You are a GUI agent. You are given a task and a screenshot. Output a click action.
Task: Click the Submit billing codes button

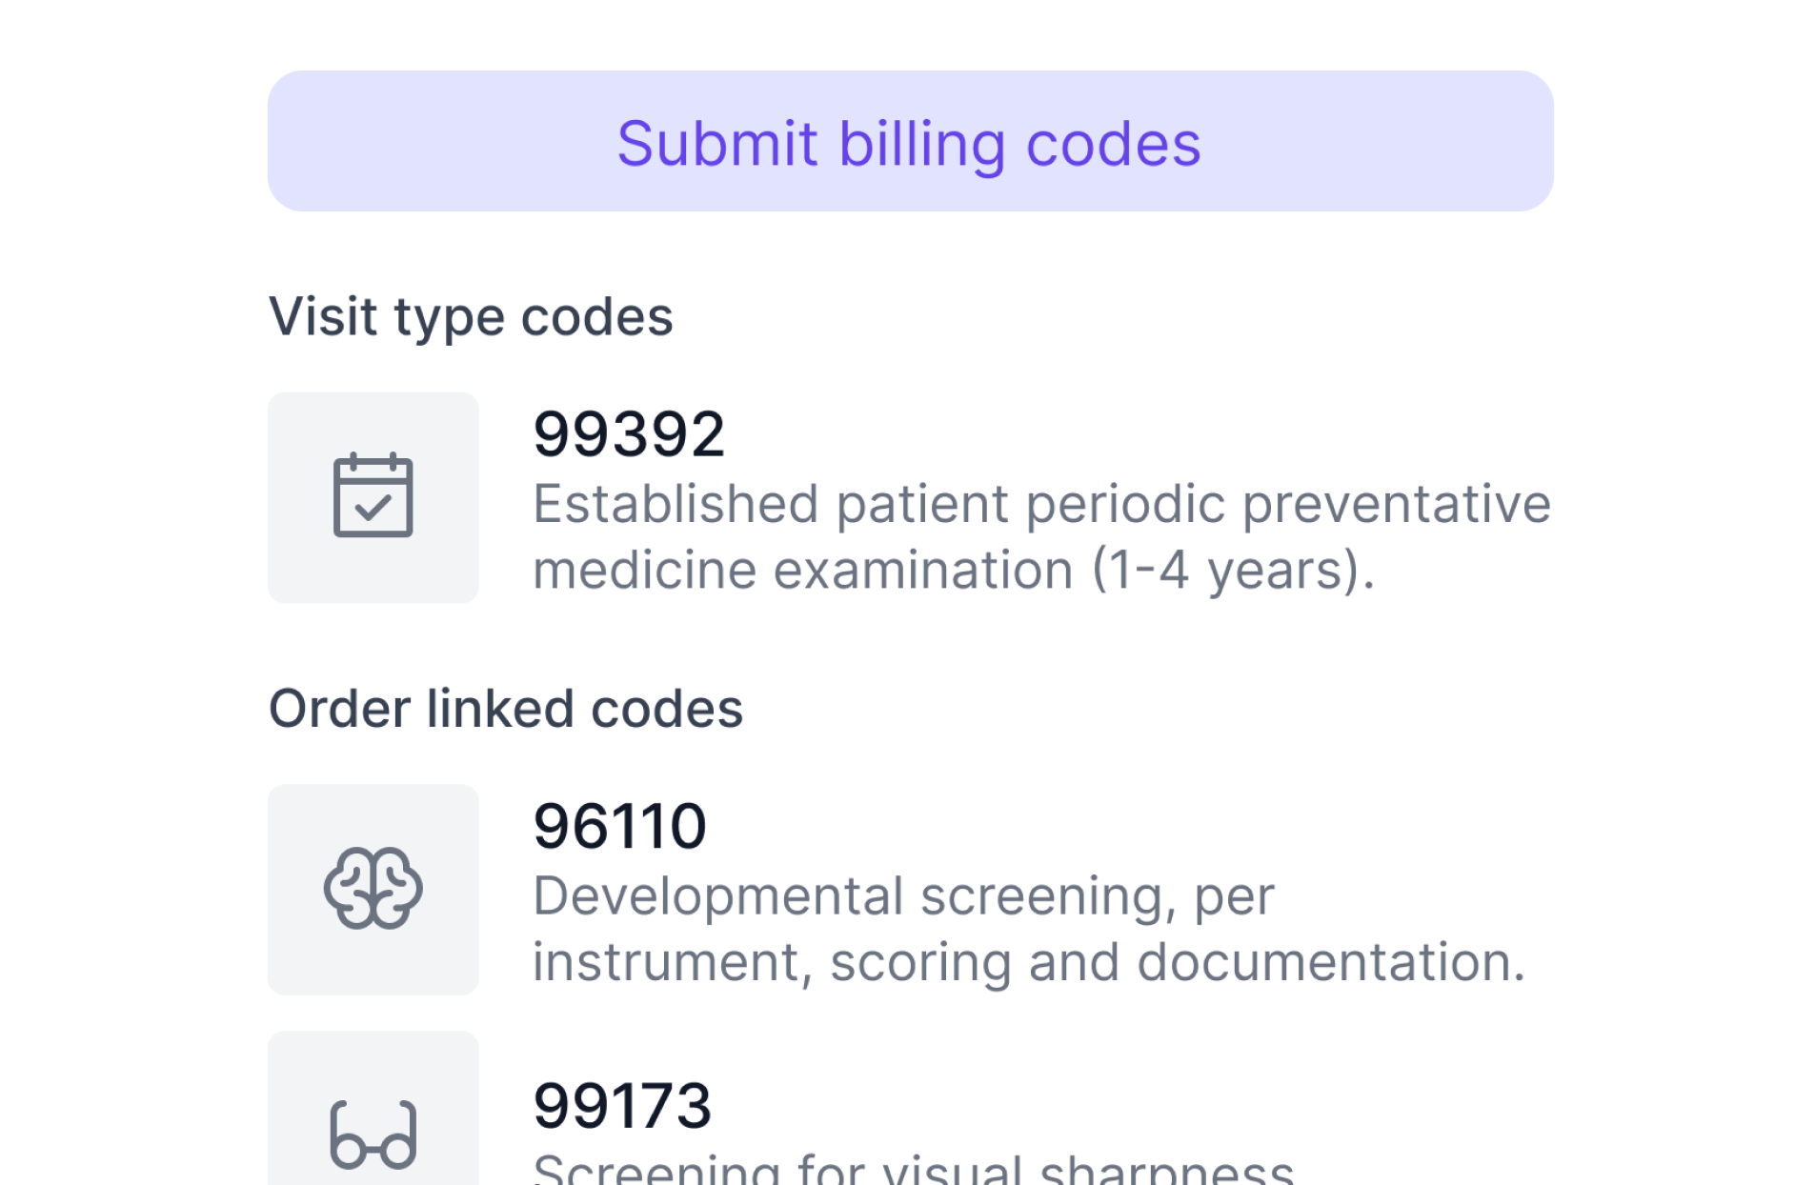pyautogui.click(x=910, y=141)
